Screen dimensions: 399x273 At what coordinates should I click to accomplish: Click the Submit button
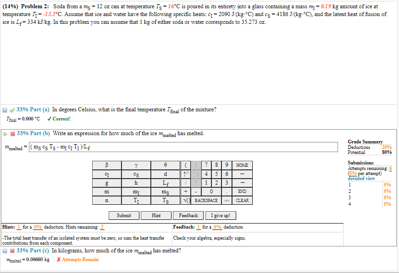pyautogui.click(x=124, y=215)
